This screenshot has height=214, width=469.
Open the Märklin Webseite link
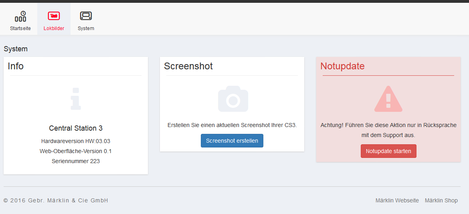397,200
